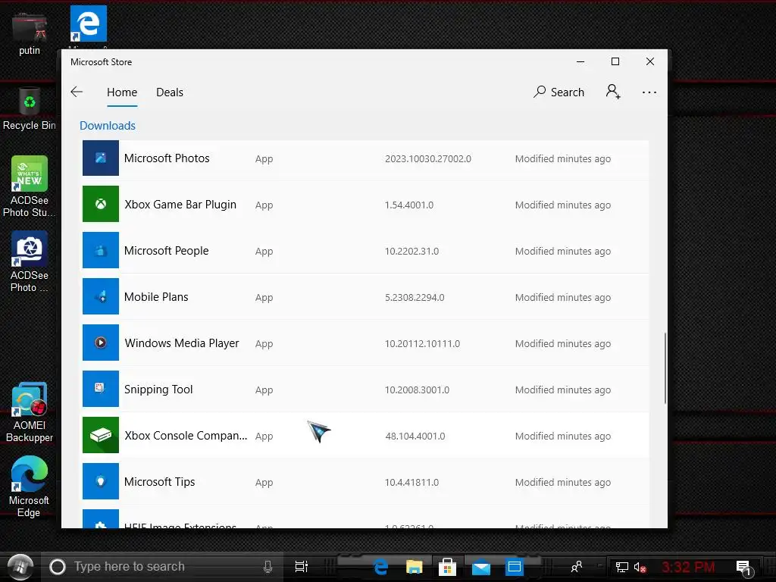This screenshot has width=776, height=582.
Task: Click the Xbox Game Bar Plugin icon
Action: (101, 204)
